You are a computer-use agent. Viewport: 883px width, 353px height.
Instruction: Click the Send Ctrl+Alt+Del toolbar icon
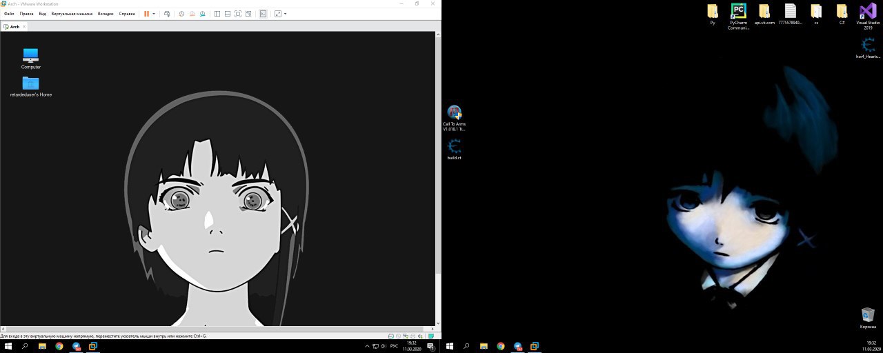(x=167, y=14)
